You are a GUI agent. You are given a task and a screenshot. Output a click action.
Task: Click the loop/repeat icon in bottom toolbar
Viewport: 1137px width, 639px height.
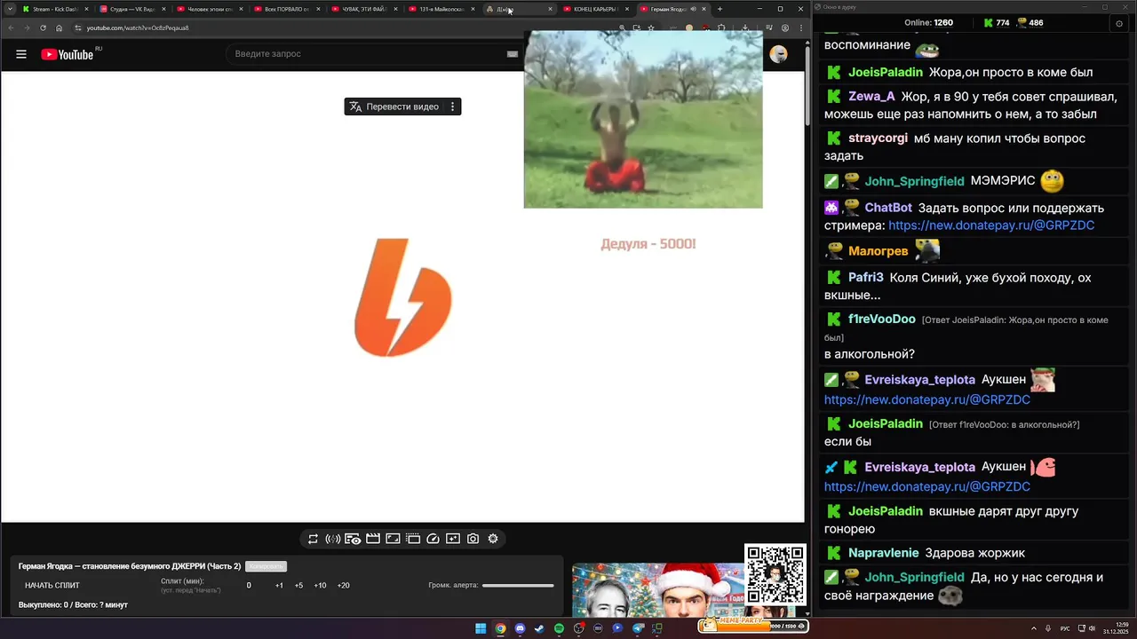(x=313, y=539)
